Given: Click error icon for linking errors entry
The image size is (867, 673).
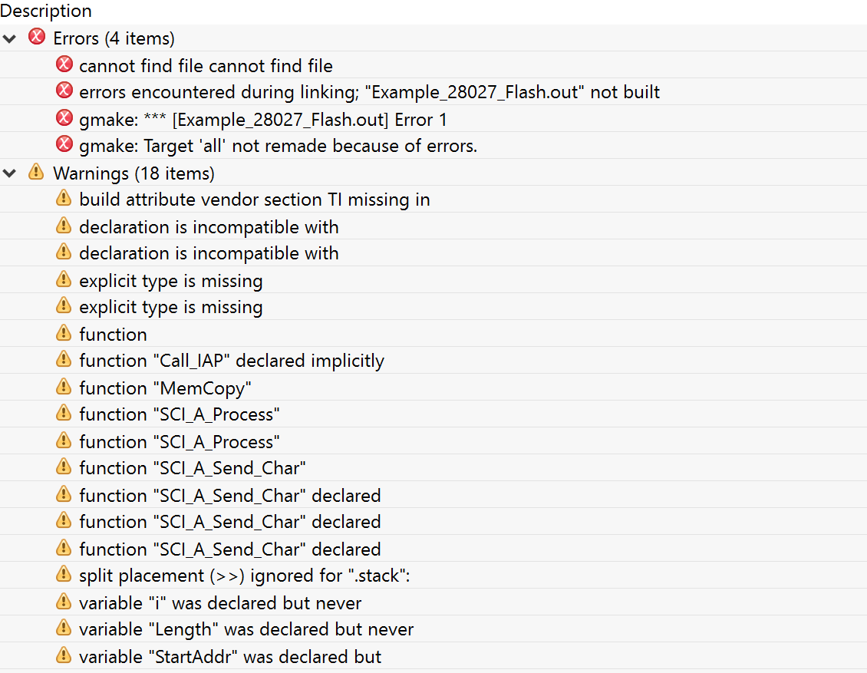Looking at the screenshot, I should (64, 91).
